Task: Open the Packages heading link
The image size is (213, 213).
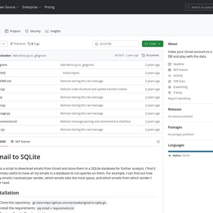Action: [x=175, y=127]
